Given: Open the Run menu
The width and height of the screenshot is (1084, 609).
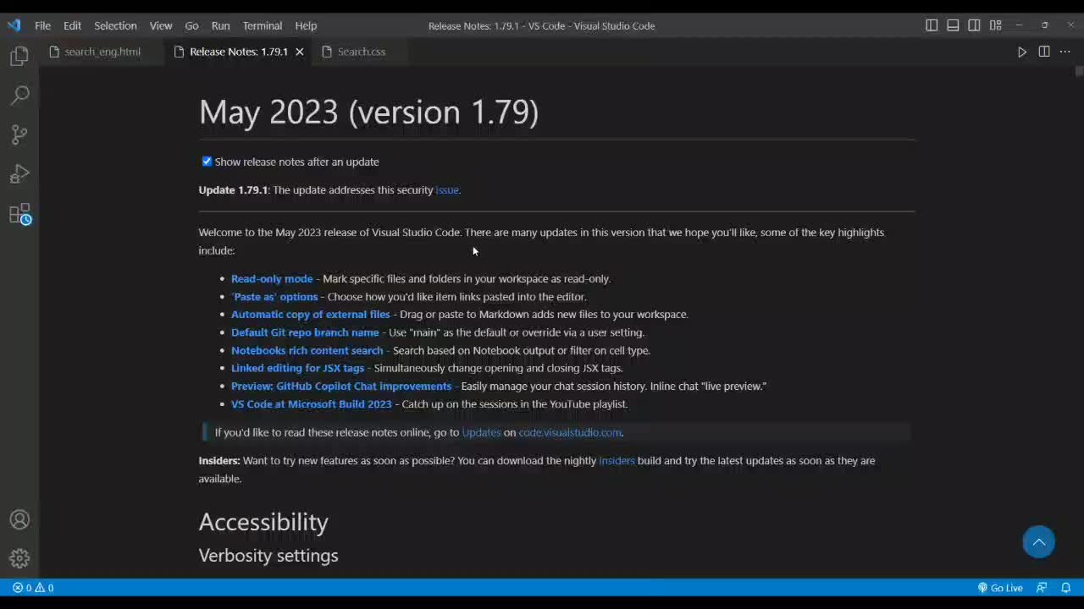Looking at the screenshot, I should point(220,25).
